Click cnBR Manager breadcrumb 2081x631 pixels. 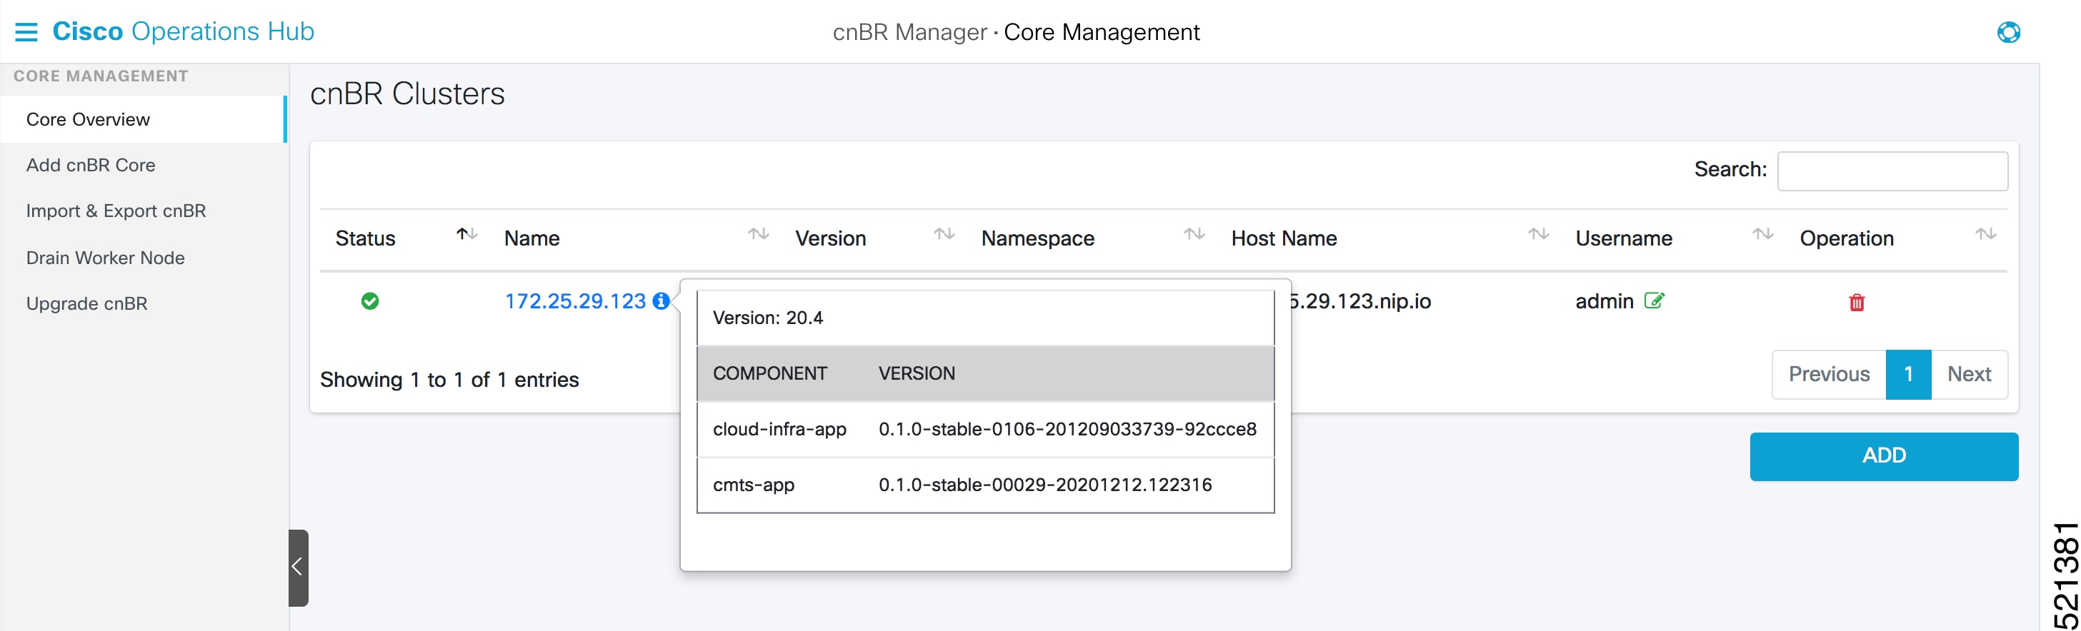[x=909, y=32]
